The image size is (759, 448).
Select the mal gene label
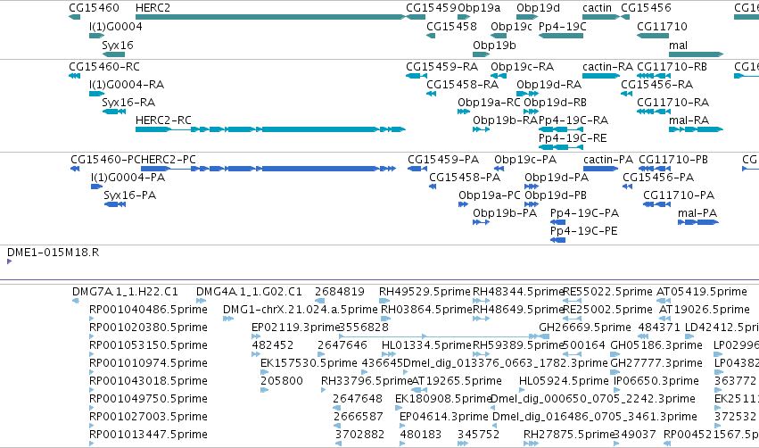tap(678, 45)
